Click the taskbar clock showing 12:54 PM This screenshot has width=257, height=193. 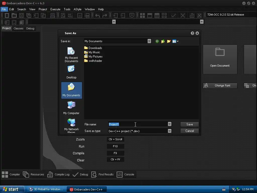click(248, 189)
